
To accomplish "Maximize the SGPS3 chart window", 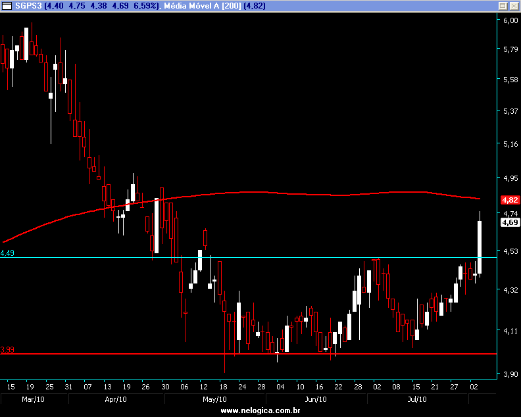I will (x=503, y=6).
